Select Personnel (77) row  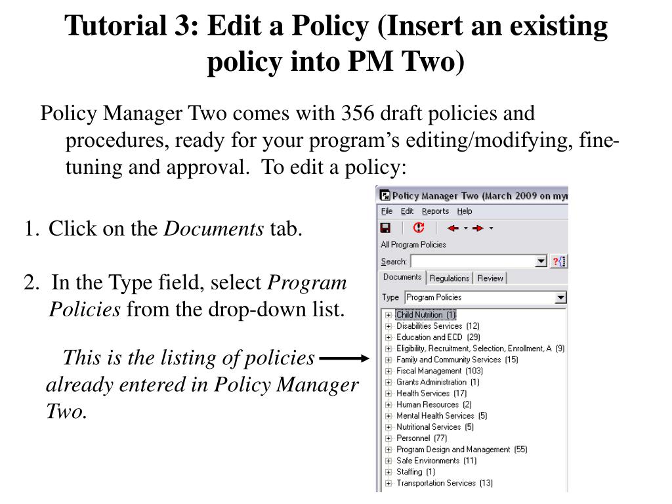(421, 438)
